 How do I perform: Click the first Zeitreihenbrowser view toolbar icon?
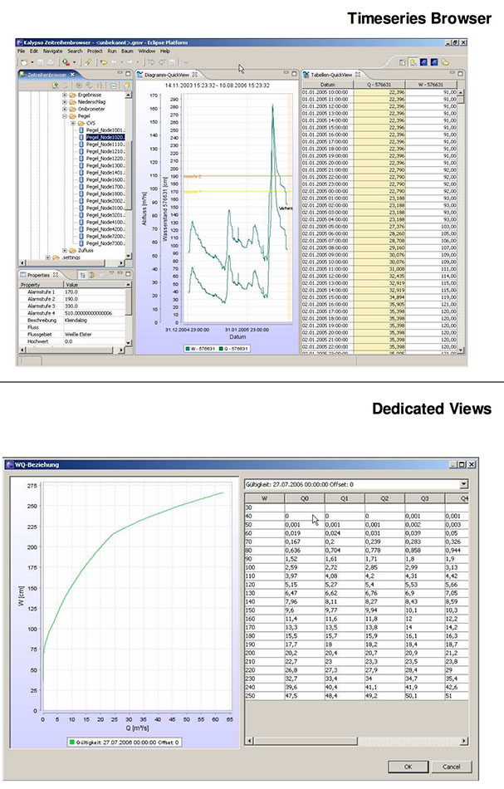pyautogui.click(x=56, y=86)
